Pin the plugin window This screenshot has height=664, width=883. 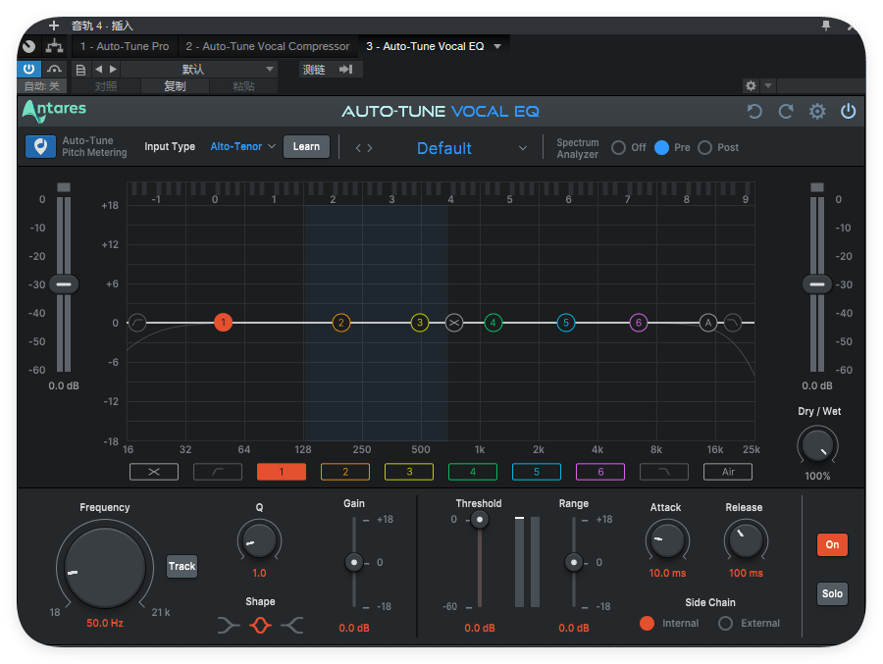[x=825, y=26]
